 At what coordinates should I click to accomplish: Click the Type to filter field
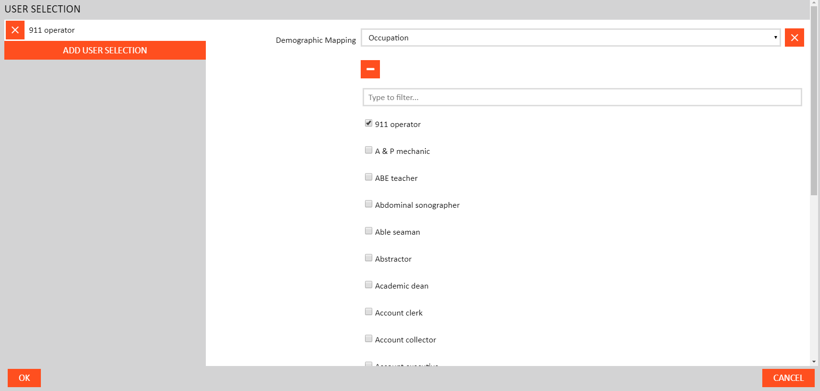click(x=582, y=97)
